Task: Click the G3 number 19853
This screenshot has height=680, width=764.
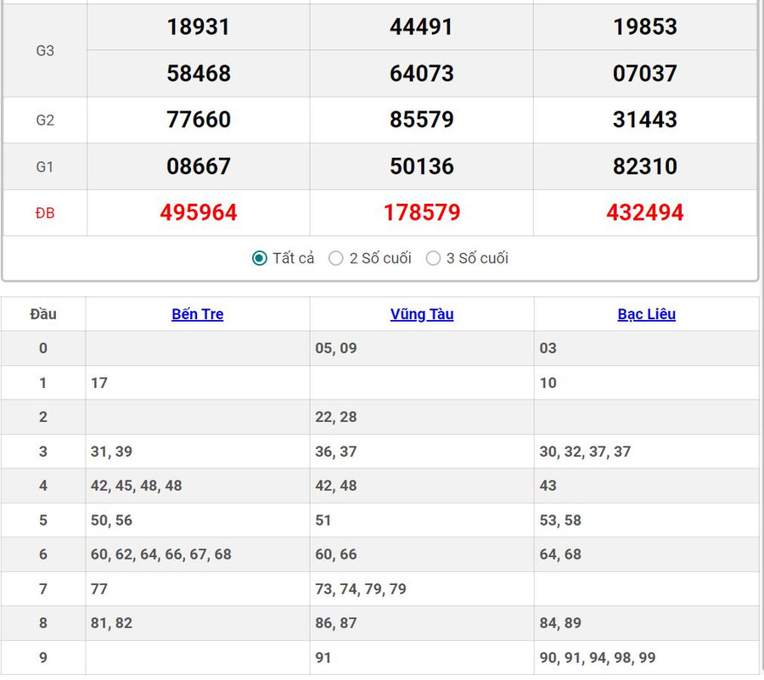Action: (x=645, y=26)
